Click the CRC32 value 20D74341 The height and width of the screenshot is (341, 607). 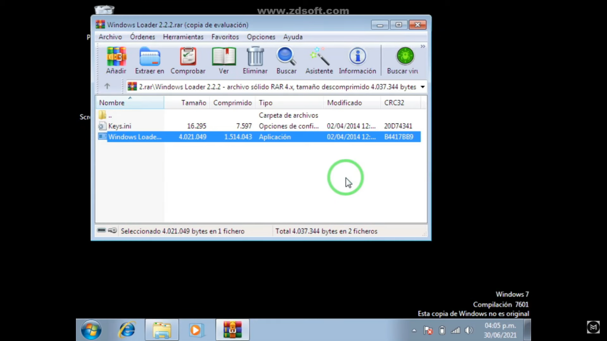click(x=398, y=126)
